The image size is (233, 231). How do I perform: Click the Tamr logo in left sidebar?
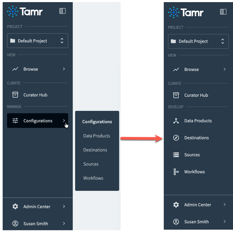[x=25, y=11]
